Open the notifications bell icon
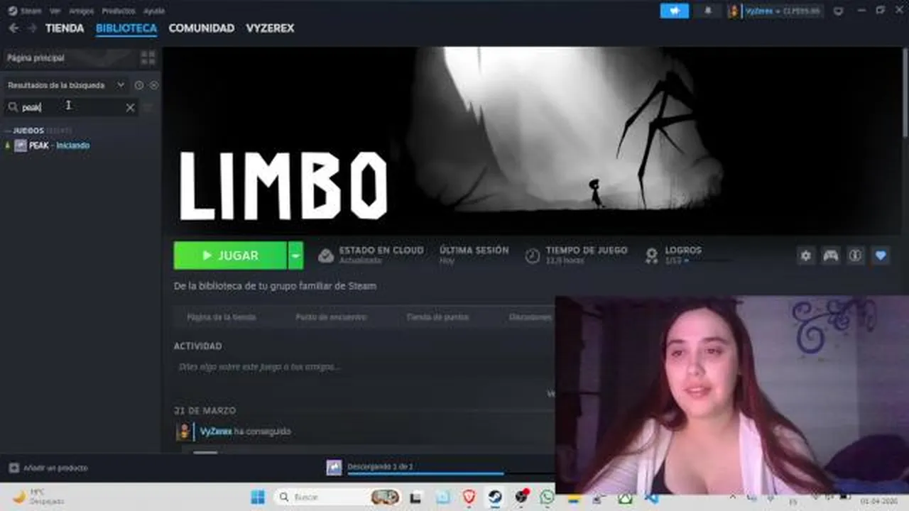 708,11
